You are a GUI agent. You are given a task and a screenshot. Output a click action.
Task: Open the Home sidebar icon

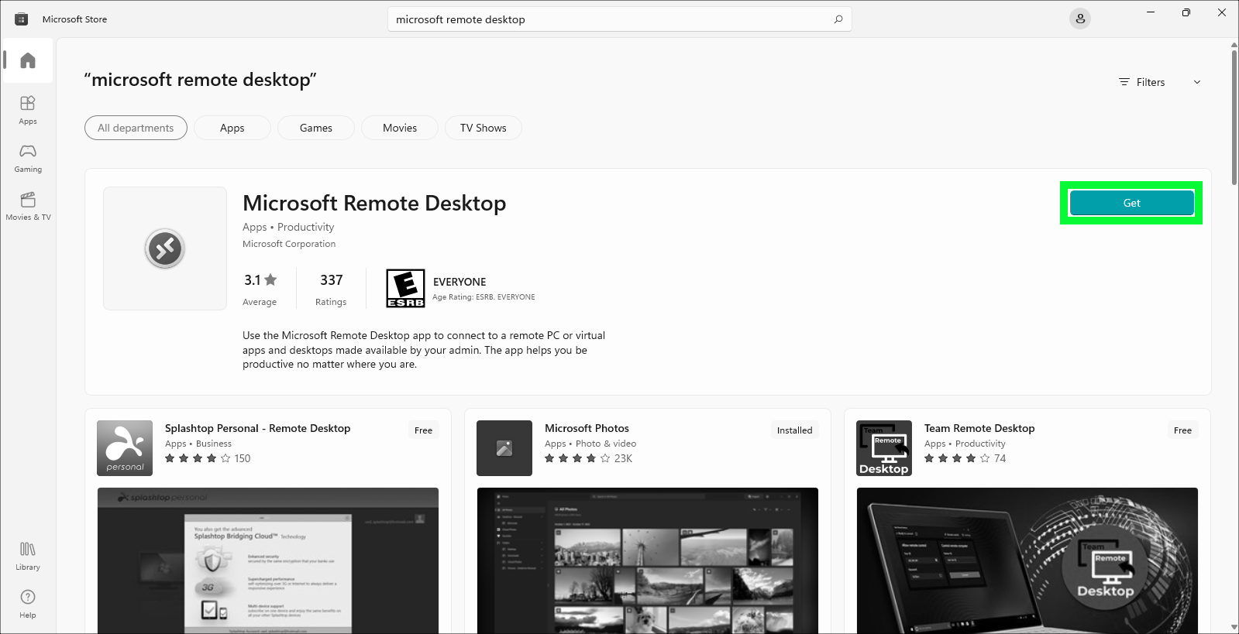pyautogui.click(x=28, y=60)
